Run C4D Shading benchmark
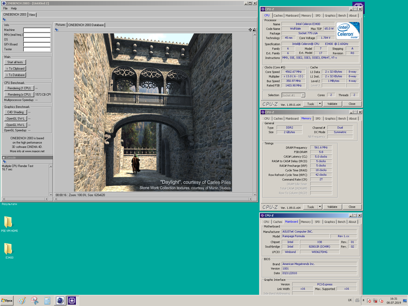Viewport: 408px width, 306px height. (16, 112)
